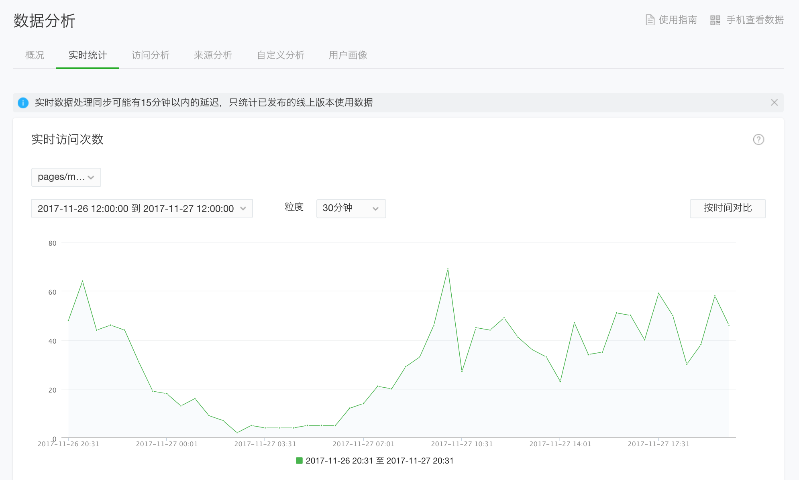This screenshot has width=799, height=480.
Task: Switch to the 用户画像 tab
Action: coord(348,55)
